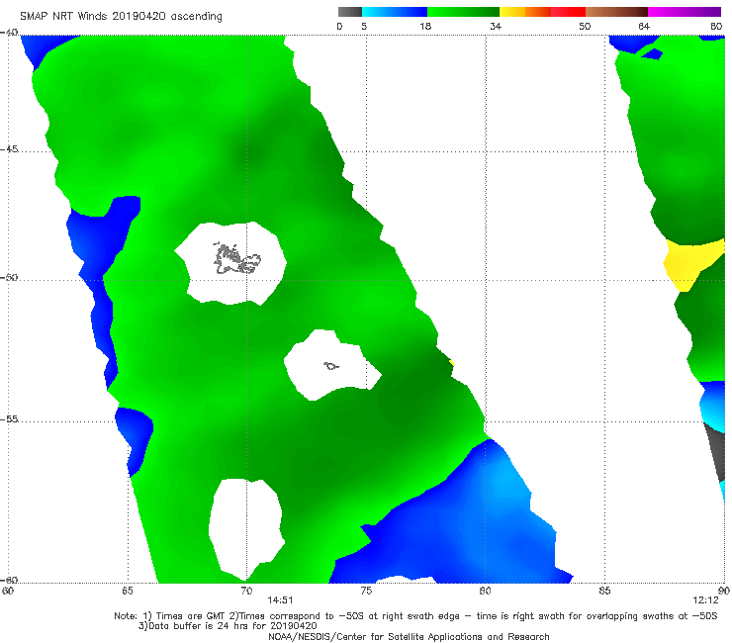This screenshot has height=643, width=732.
Task: Click the yellow wind patch in the right swath
Action: coord(691,264)
